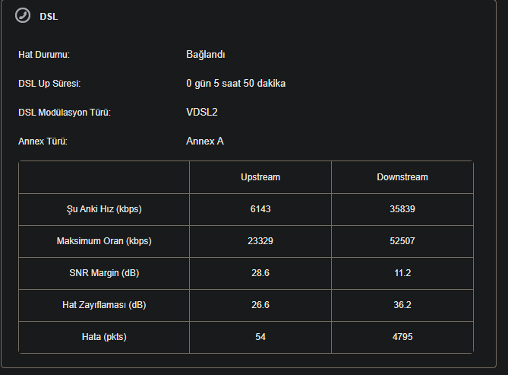Click the DSL section title

[49, 16]
